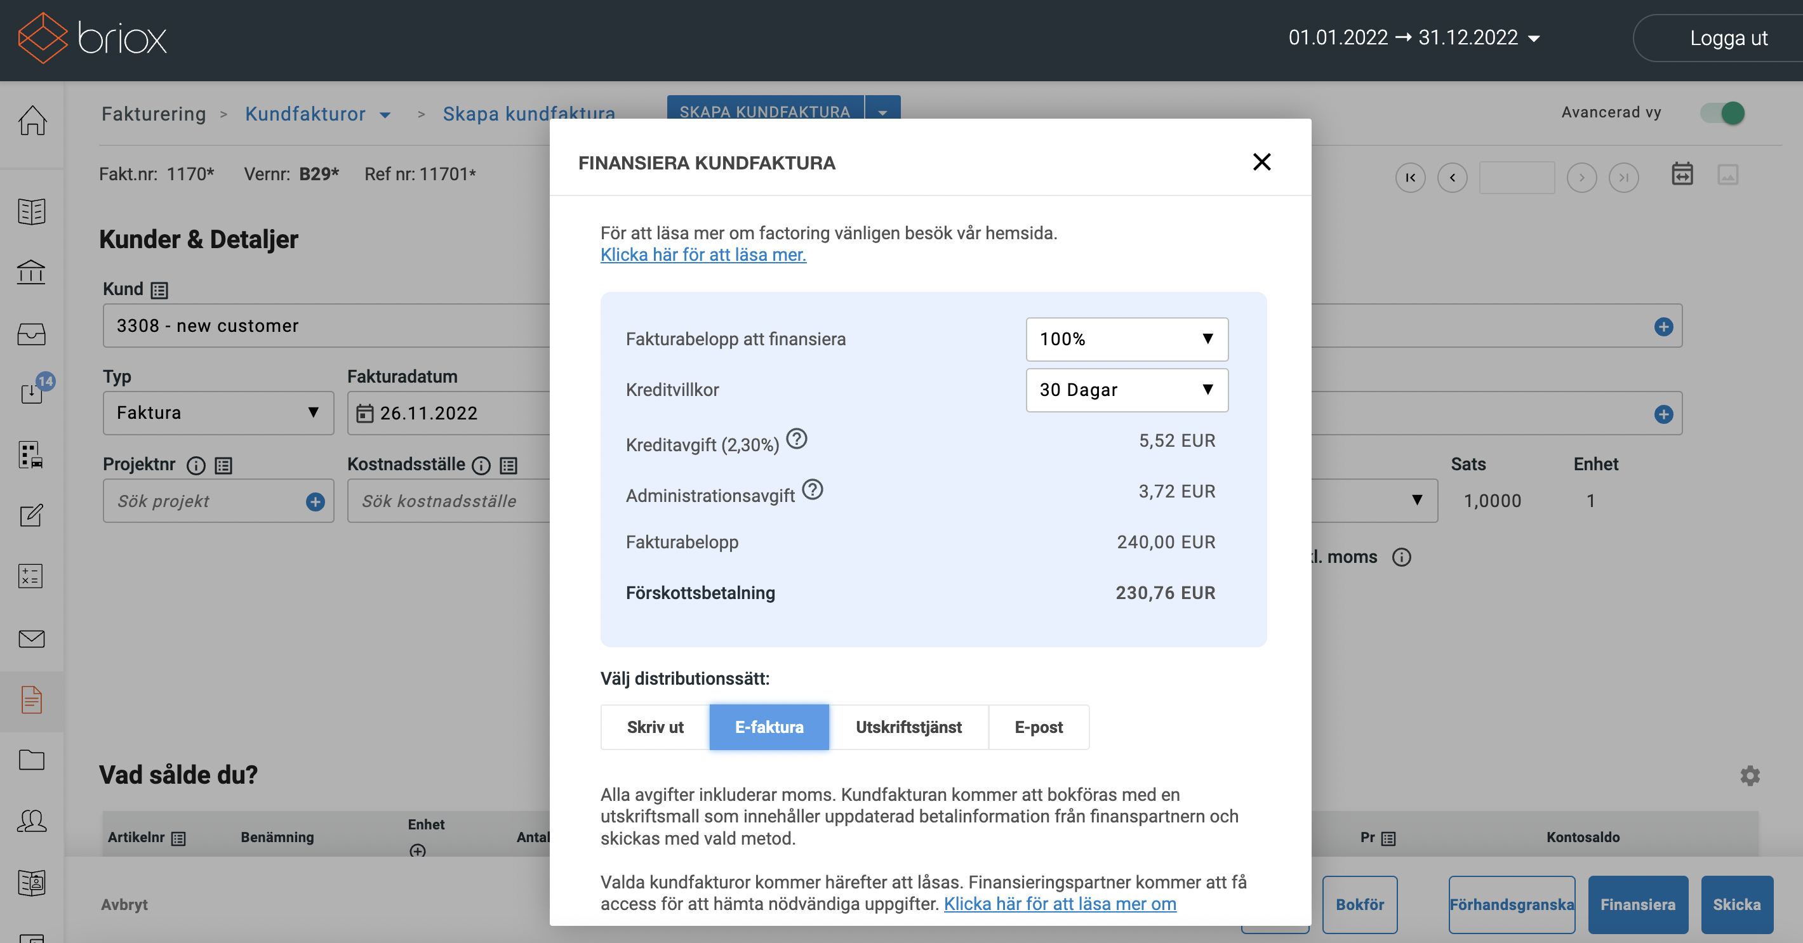Close the Finansiera kundfaktura dialog

pos(1261,162)
